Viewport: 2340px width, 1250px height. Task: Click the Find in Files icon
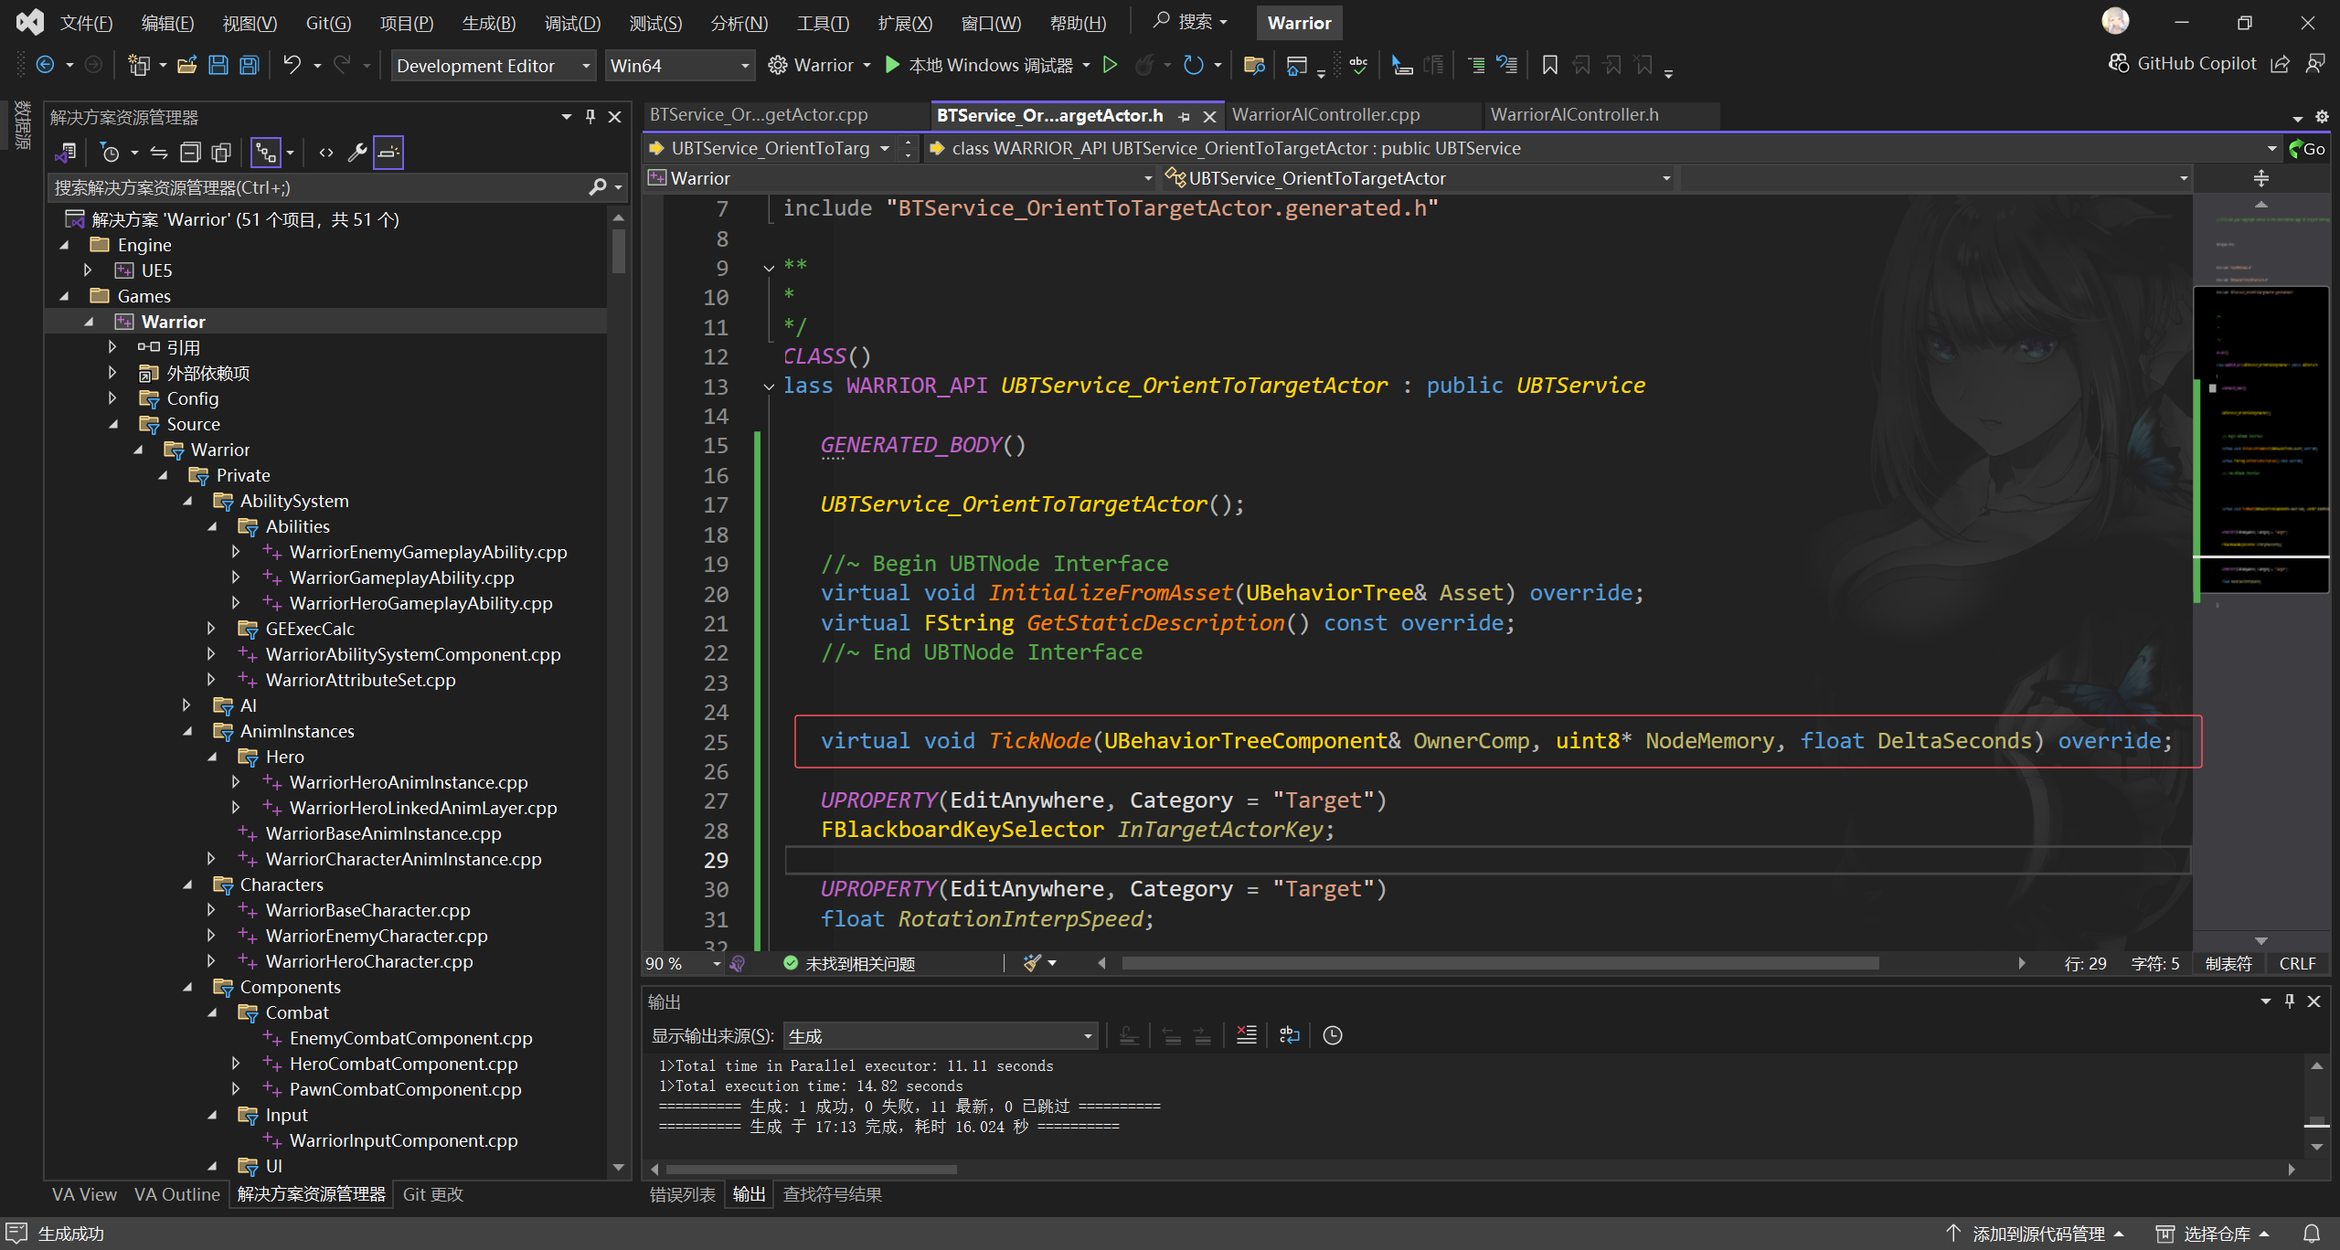tap(1254, 65)
